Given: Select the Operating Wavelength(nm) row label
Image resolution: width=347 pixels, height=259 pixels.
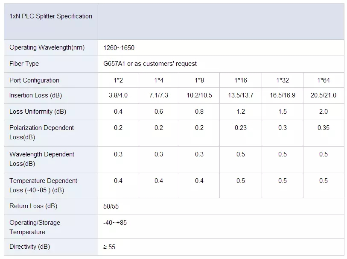Looking at the screenshot, I should (x=47, y=47).
